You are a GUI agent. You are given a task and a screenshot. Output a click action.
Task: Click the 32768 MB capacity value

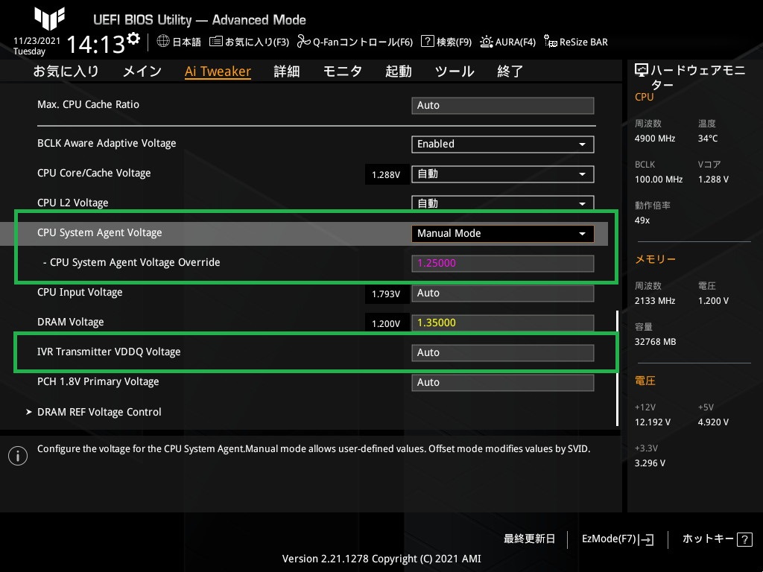point(656,342)
